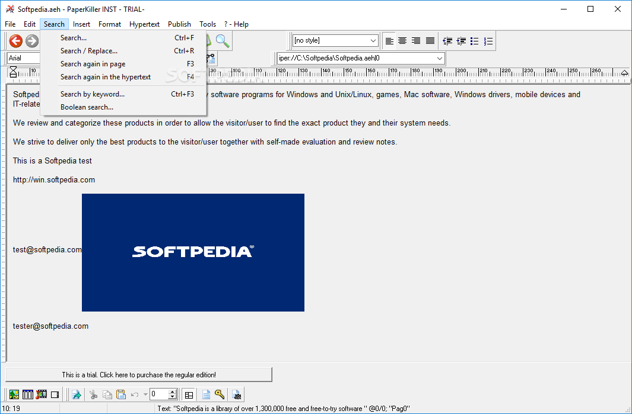Click the 'We review and categorize' paragraph
This screenshot has width=632, height=414.
click(232, 123)
